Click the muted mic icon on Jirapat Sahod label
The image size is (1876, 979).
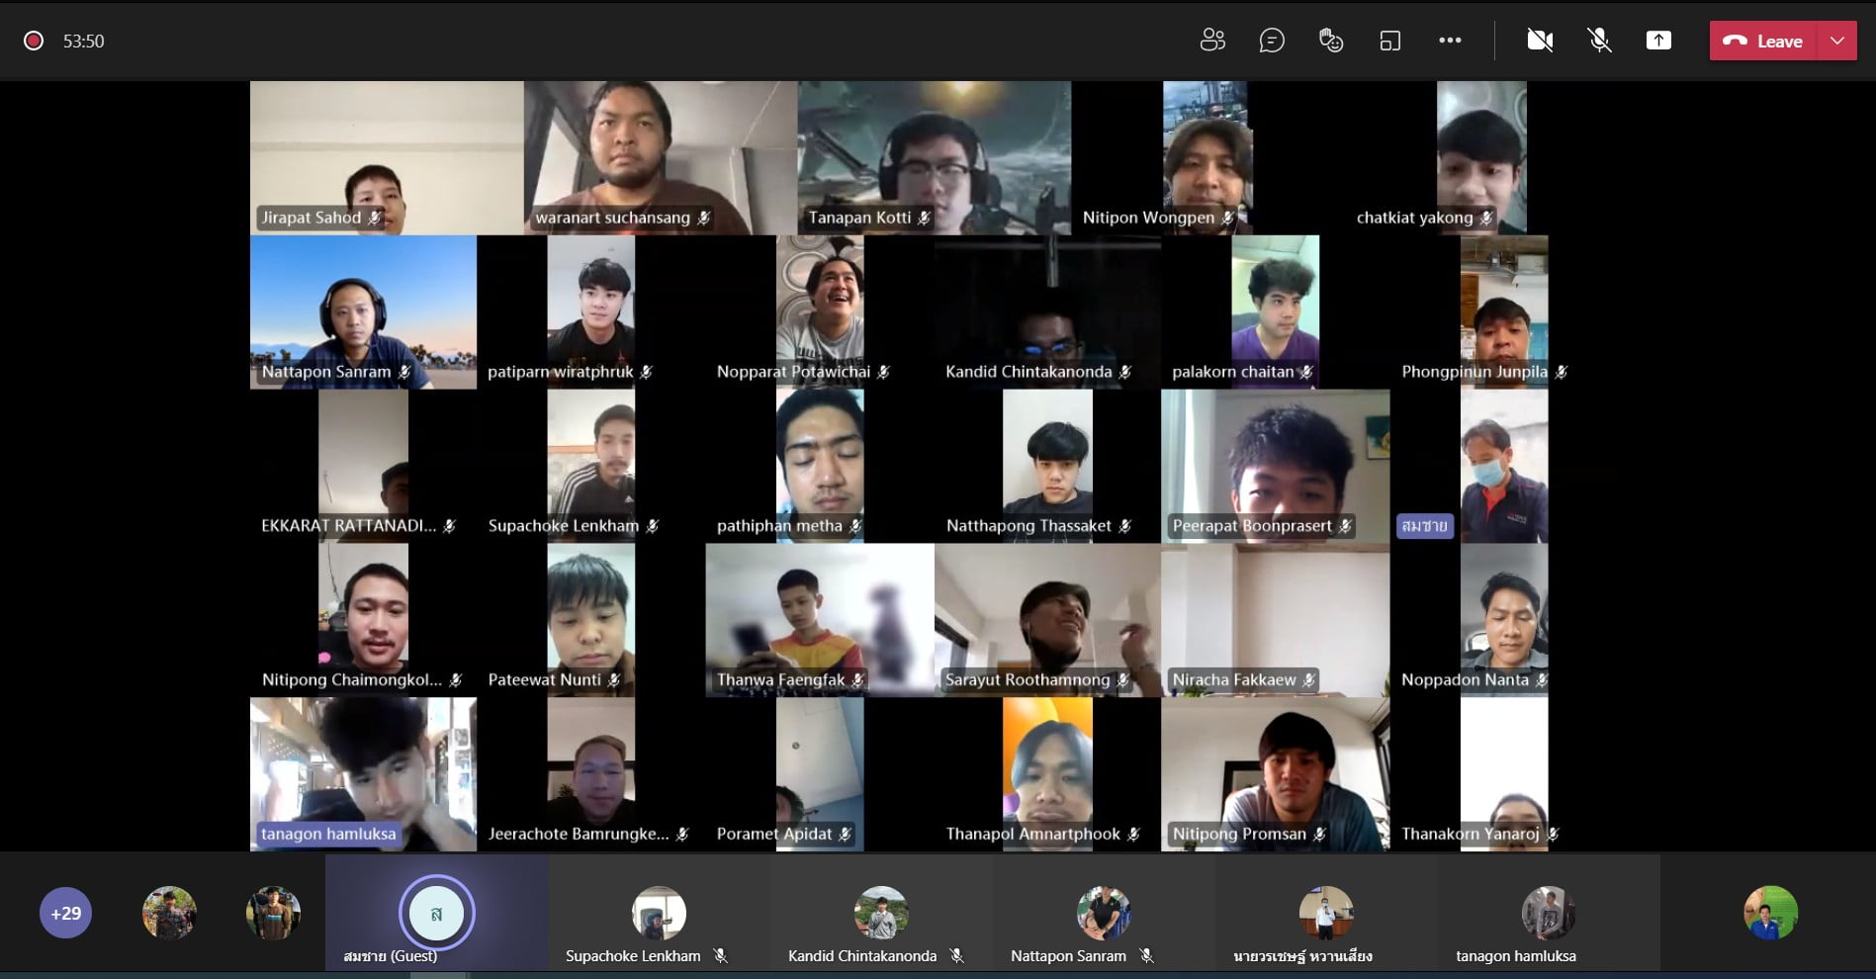coord(375,218)
